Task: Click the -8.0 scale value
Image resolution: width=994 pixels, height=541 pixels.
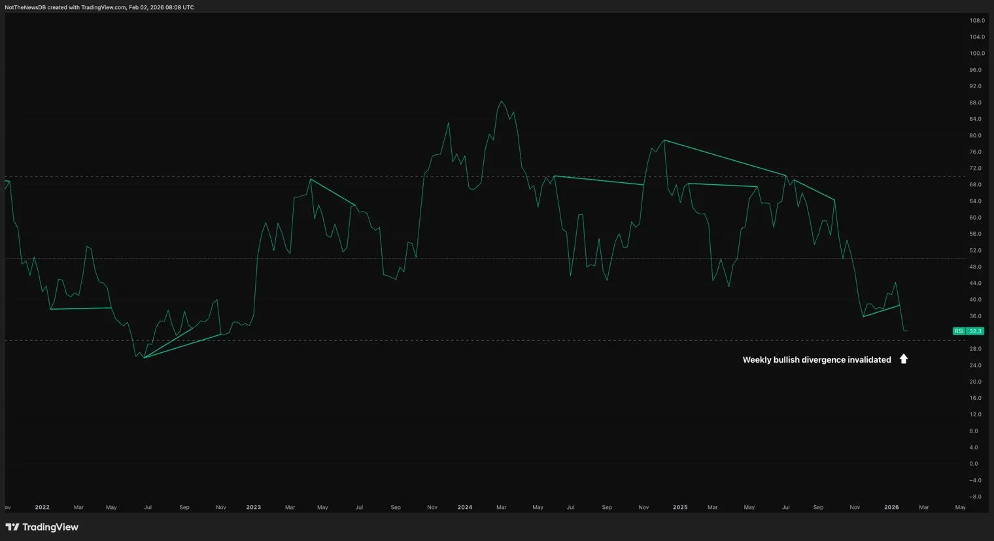Action: (x=975, y=497)
